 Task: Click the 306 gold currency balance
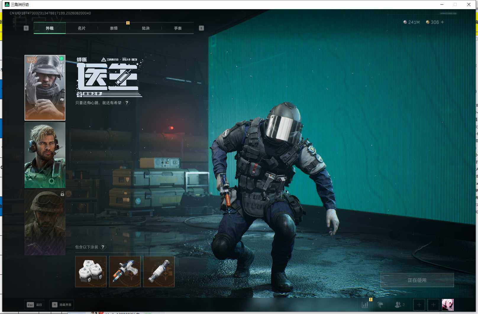(x=432, y=22)
